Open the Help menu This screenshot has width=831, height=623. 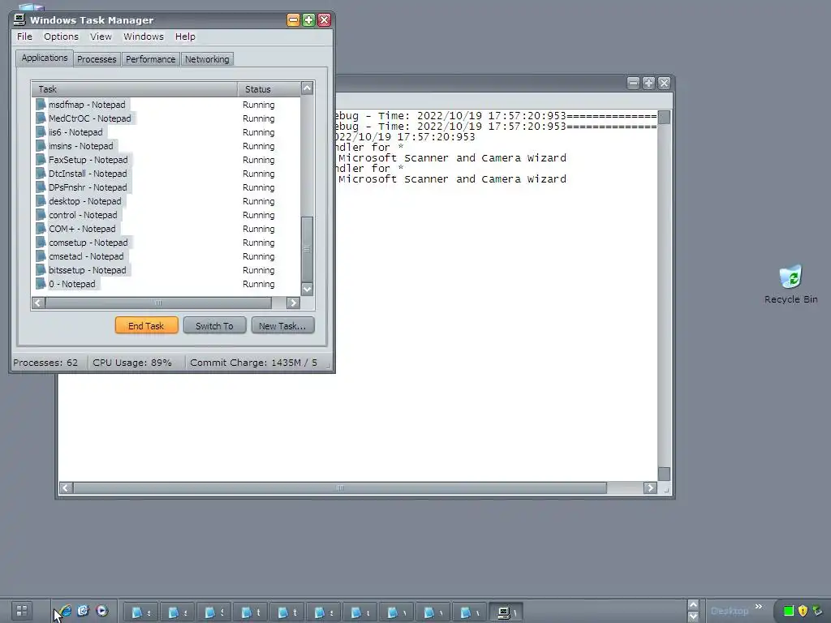pyautogui.click(x=185, y=37)
